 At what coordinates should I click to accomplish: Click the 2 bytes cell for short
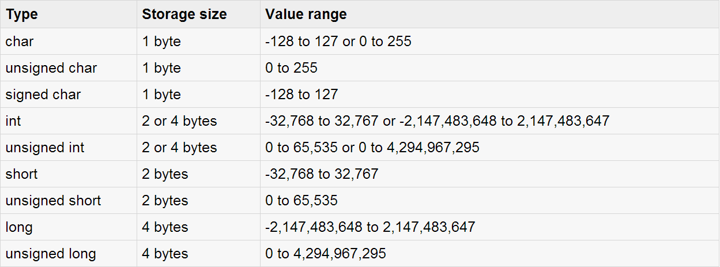(x=165, y=174)
